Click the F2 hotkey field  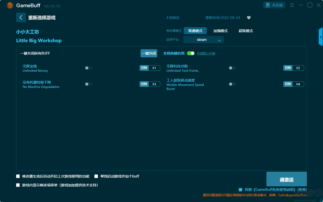tap(298, 68)
